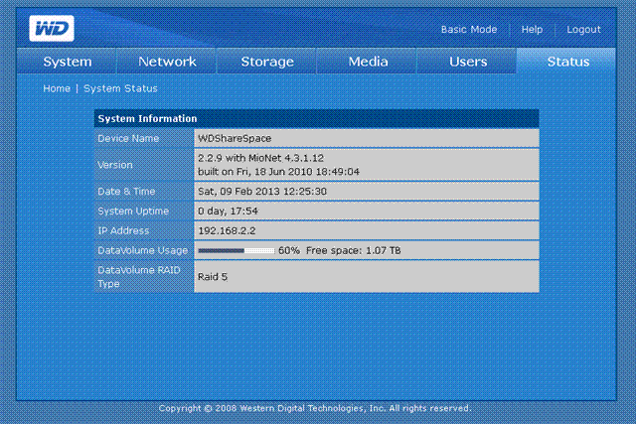The width and height of the screenshot is (636, 424).
Task: Select the 0 day, 17:54 uptime value
Action: click(228, 212)
